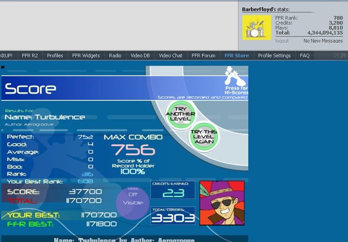Open the Video DB section
Viewport: 348px width, 242px height.
140,56
